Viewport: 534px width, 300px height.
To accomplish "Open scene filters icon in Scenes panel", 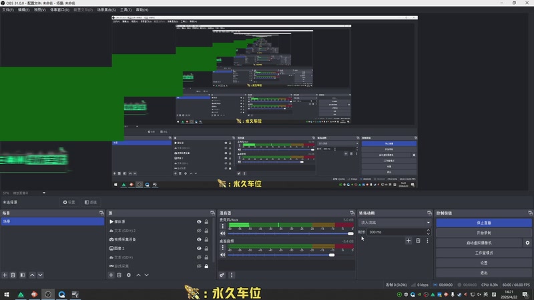I will (23, 275).
